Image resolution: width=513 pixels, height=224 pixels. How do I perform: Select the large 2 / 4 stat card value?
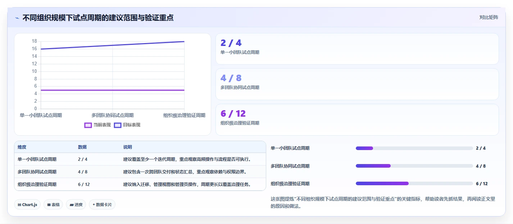pos(231,43)
